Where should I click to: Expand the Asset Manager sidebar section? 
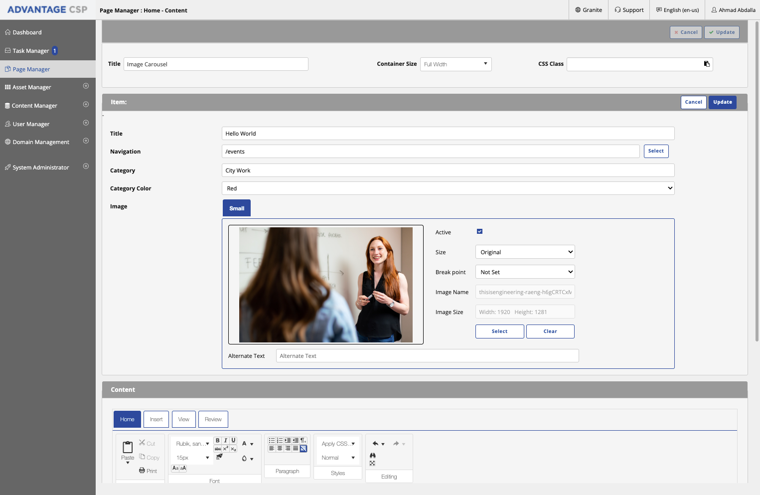[x=86, y=86]
